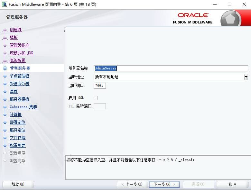Open the 服务定位 step
Image resolution: width=251 pixels, height=190 pixels.
click(x=18, y=130)
